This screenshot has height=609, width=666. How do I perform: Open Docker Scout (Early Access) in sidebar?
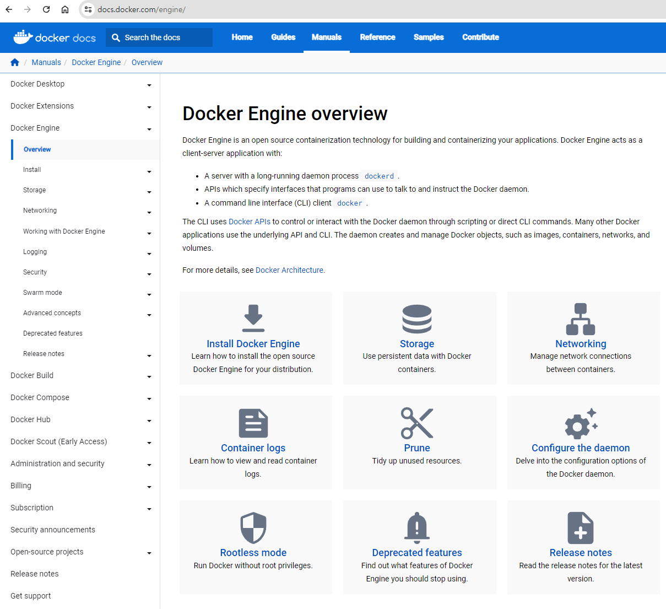59,441
